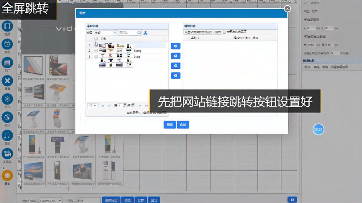Click the confirm button in the image dialog
Image resolution: width=362 pixels, height=203 pixels.
[170, 124]
